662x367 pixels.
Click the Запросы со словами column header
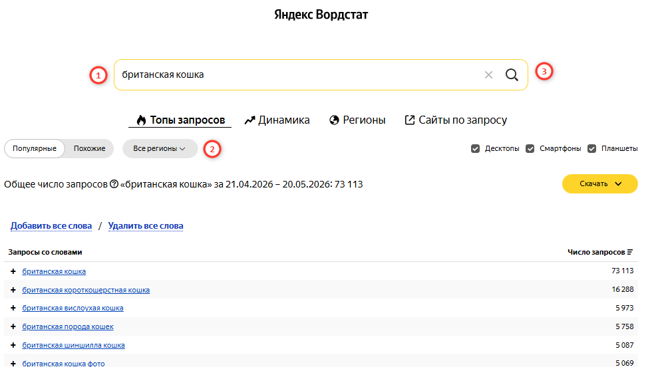[x=45, y=252]
